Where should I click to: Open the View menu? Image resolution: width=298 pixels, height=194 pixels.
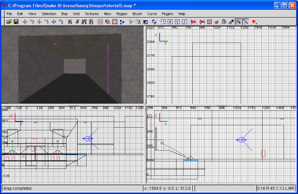[x=32, y=14]
